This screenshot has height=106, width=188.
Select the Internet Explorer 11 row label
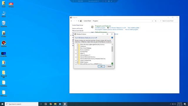(85, 55)
